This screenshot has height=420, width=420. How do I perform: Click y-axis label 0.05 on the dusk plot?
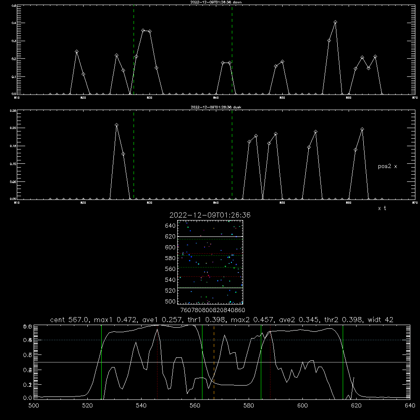point(13,181)
